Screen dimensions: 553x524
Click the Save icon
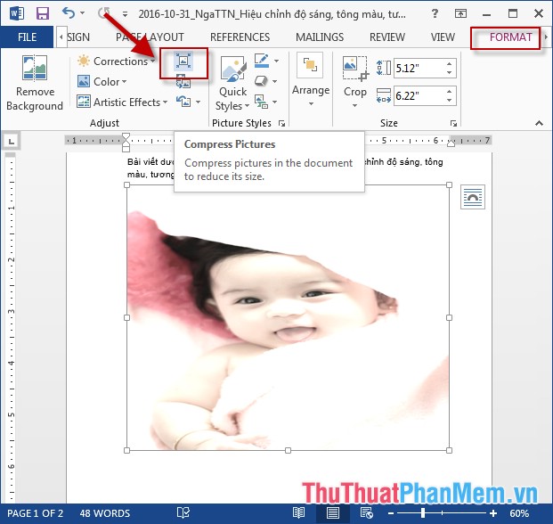43,13
